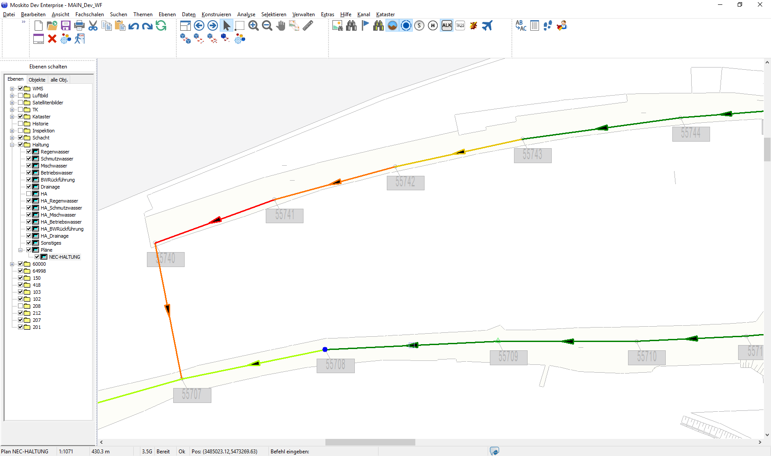The height and width of the screenshot is (456, 771).
Task: Check the HA layer checkbox
Action: tap(29, 194)
